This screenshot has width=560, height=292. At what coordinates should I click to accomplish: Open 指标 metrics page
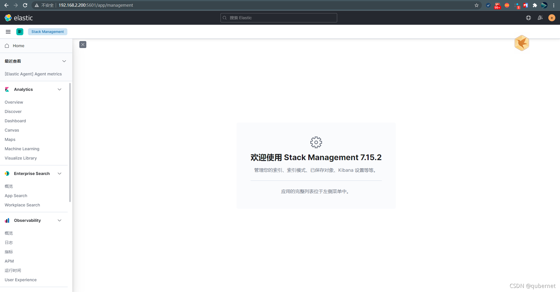point(9,252)
